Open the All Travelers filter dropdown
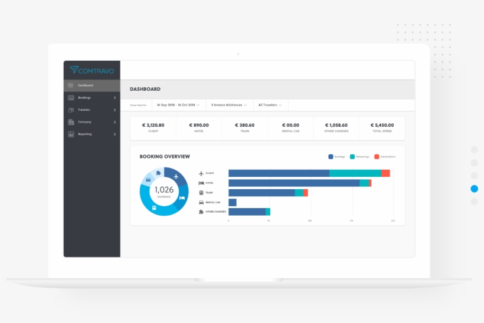484x323 pixels. (x=270, y=105)
